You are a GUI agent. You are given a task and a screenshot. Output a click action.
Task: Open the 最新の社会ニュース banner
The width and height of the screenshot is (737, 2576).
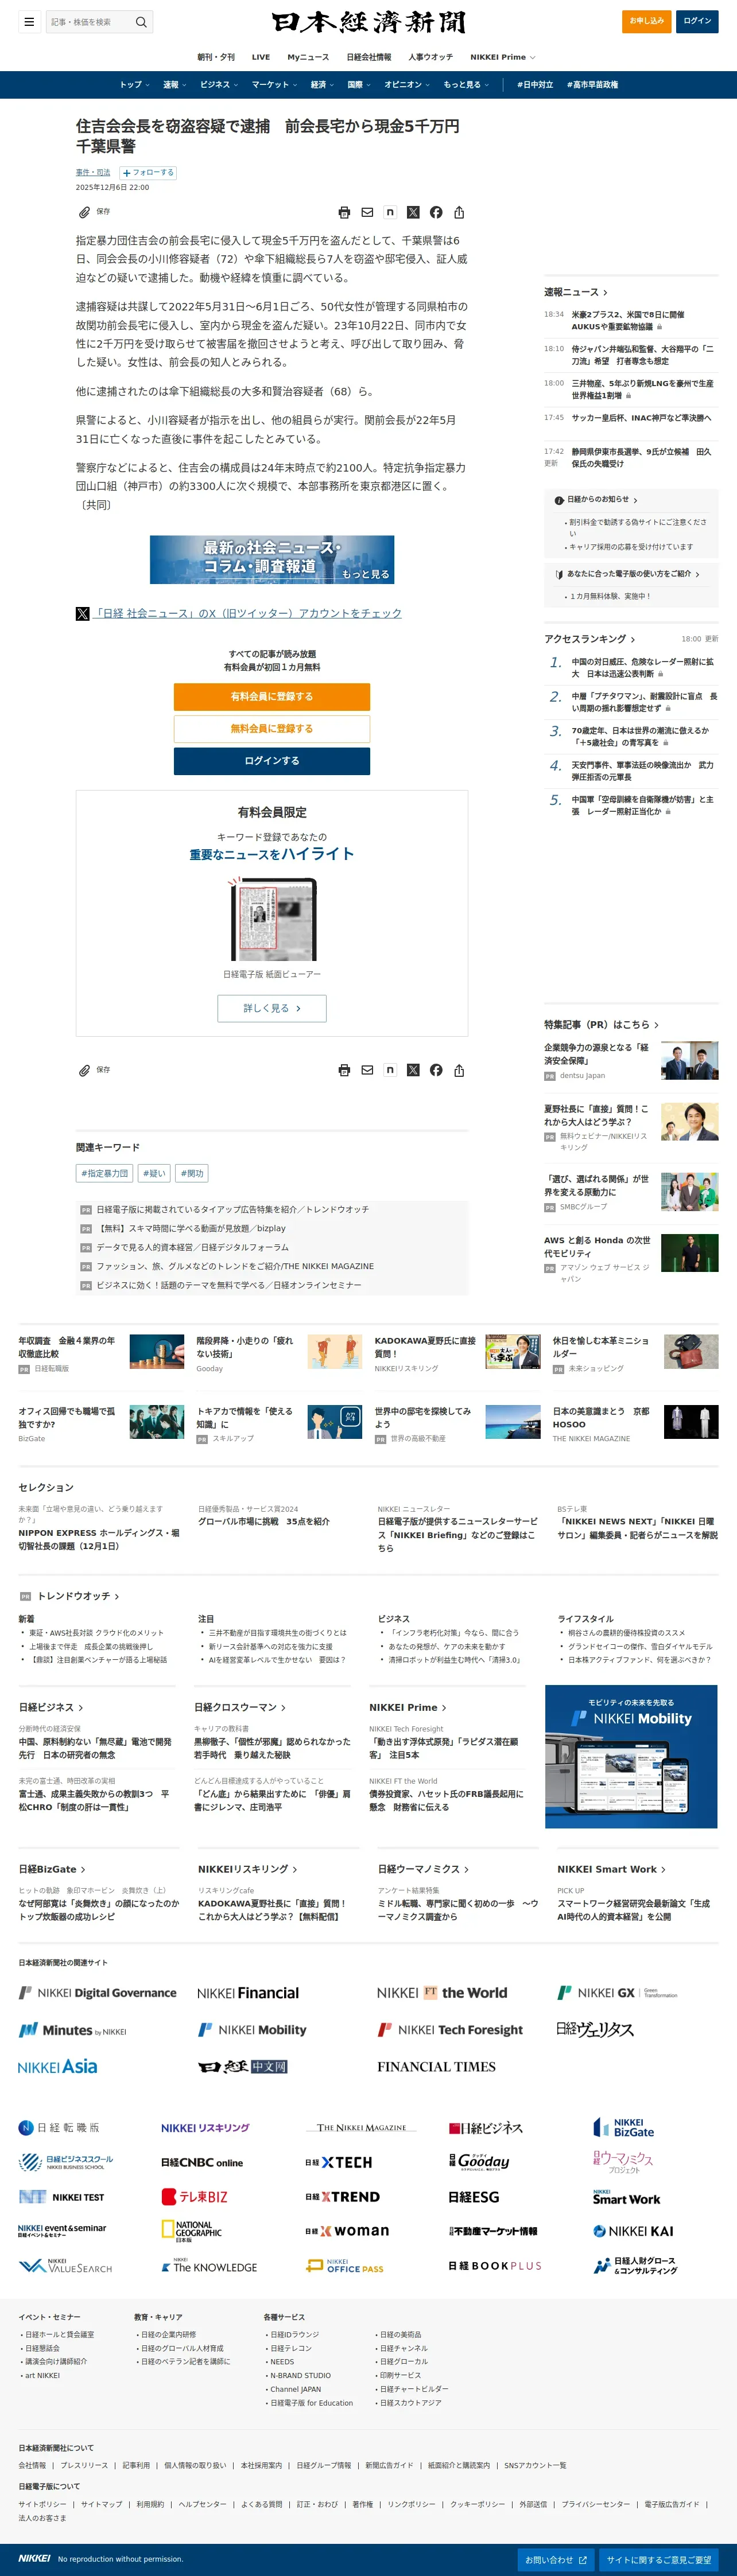click(x=272, y=559)
